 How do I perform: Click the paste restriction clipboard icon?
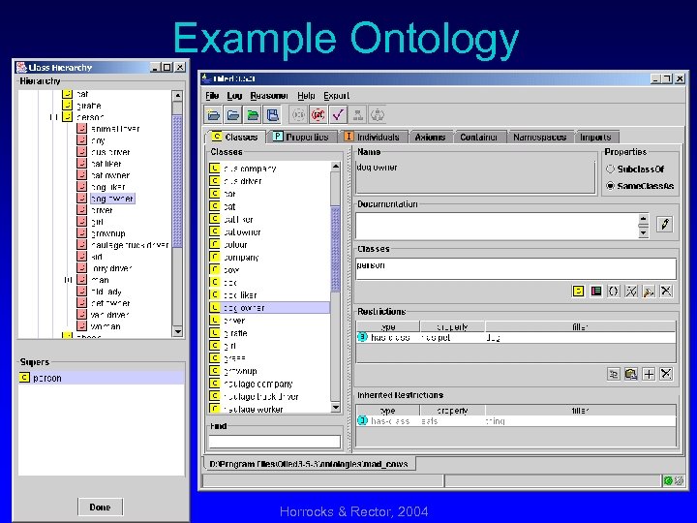point(631,374)
